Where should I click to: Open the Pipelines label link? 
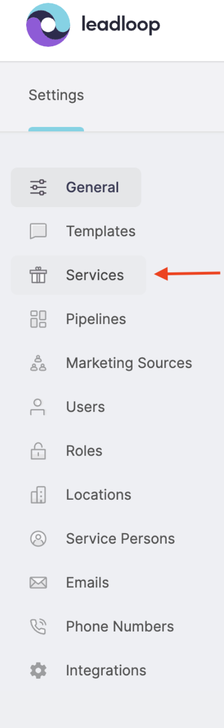(96, 319)
